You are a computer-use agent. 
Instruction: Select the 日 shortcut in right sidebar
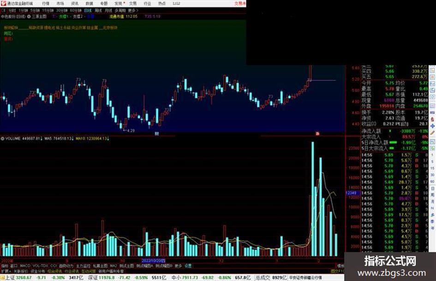coord(432,188)
